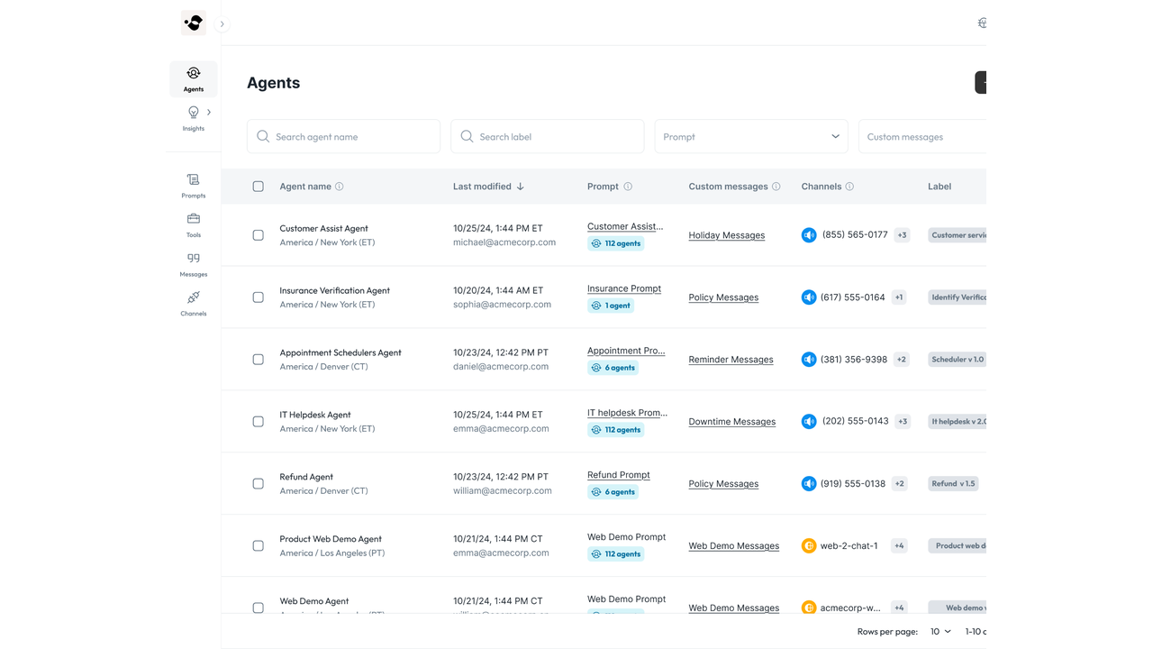
Task: Open the Tools briefcase icon
Action: tap(194, 219)
